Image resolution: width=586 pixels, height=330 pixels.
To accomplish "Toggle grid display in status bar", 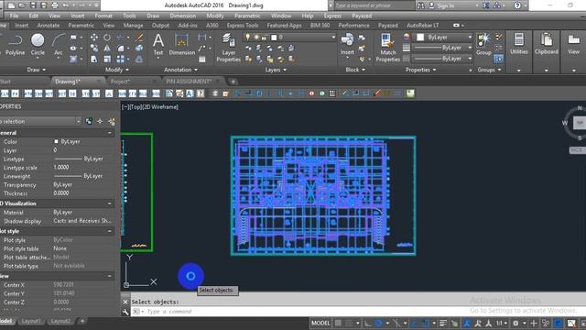I will tap(338, 324).
